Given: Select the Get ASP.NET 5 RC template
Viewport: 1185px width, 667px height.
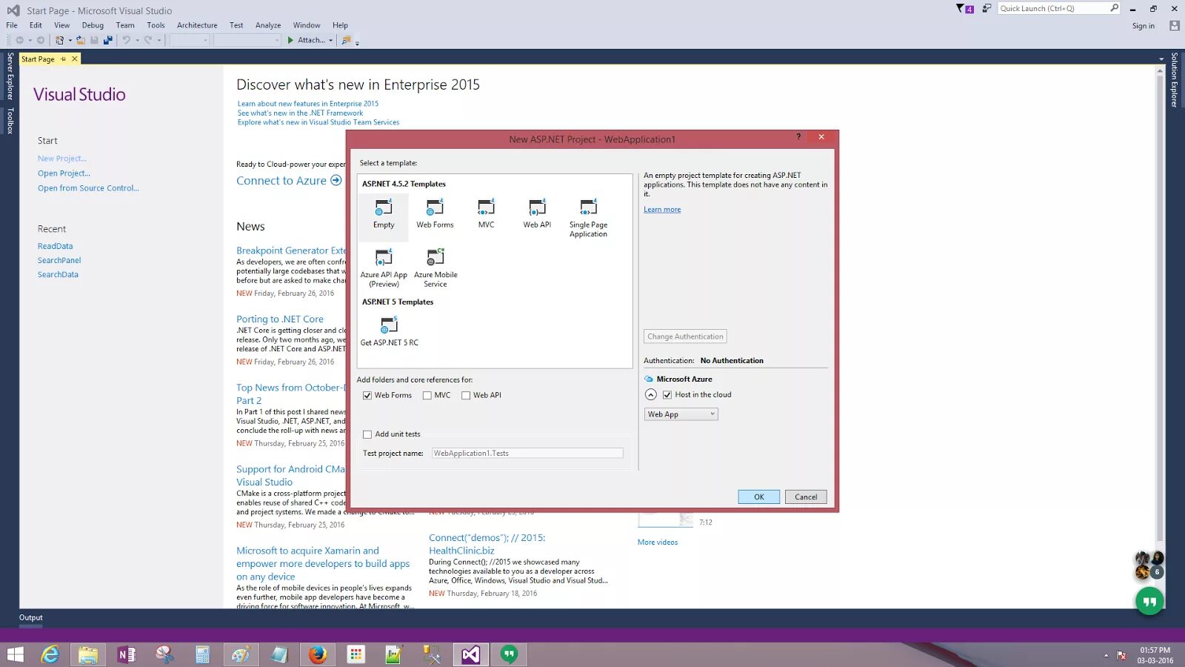Looking at the screenshot, I should tap(389, 331).
